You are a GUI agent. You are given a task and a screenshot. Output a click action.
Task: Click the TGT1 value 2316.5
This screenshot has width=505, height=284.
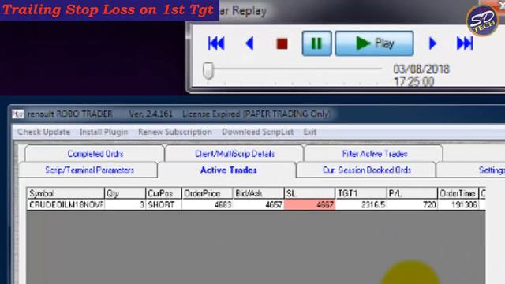click(x=361, y=205)
